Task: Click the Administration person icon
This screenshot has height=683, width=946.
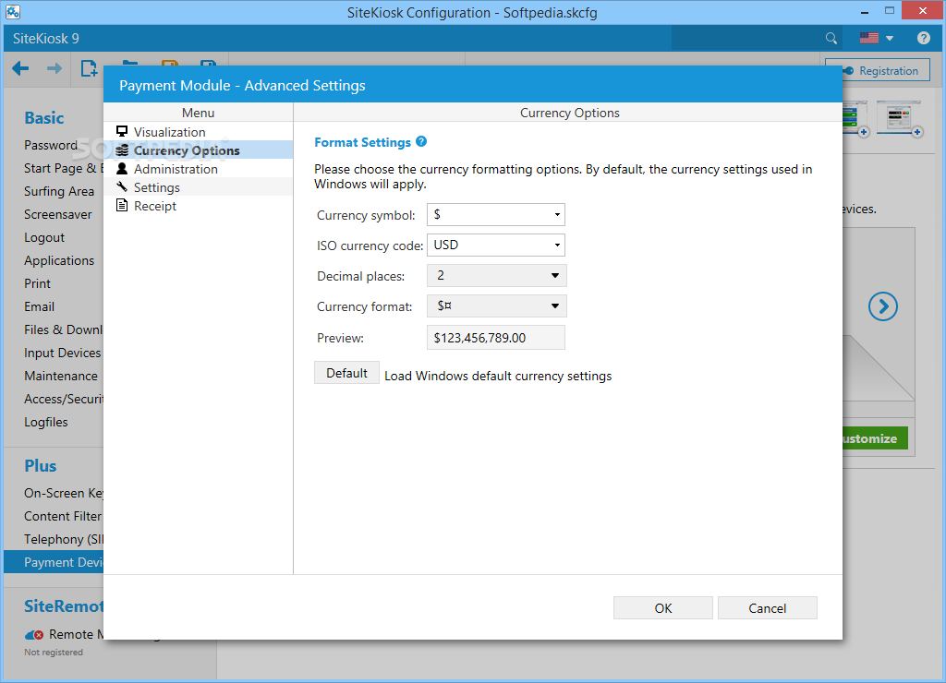Action: click(122, 169)
